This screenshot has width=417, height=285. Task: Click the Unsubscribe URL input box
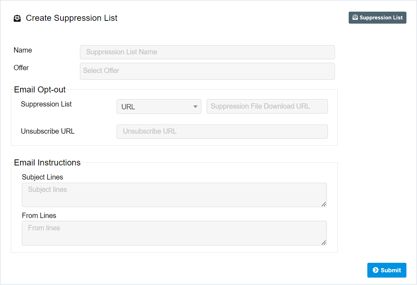(222, 131)
